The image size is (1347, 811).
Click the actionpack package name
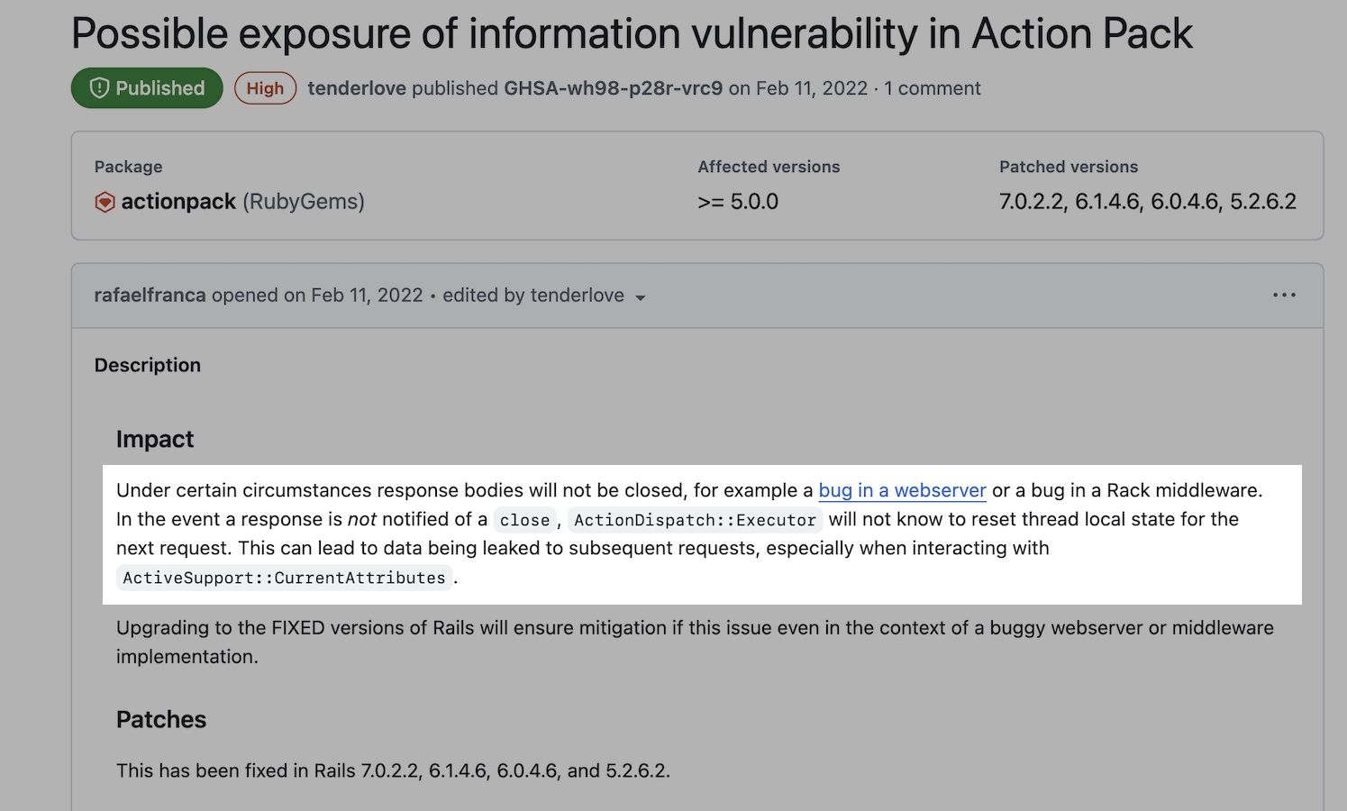178,202
